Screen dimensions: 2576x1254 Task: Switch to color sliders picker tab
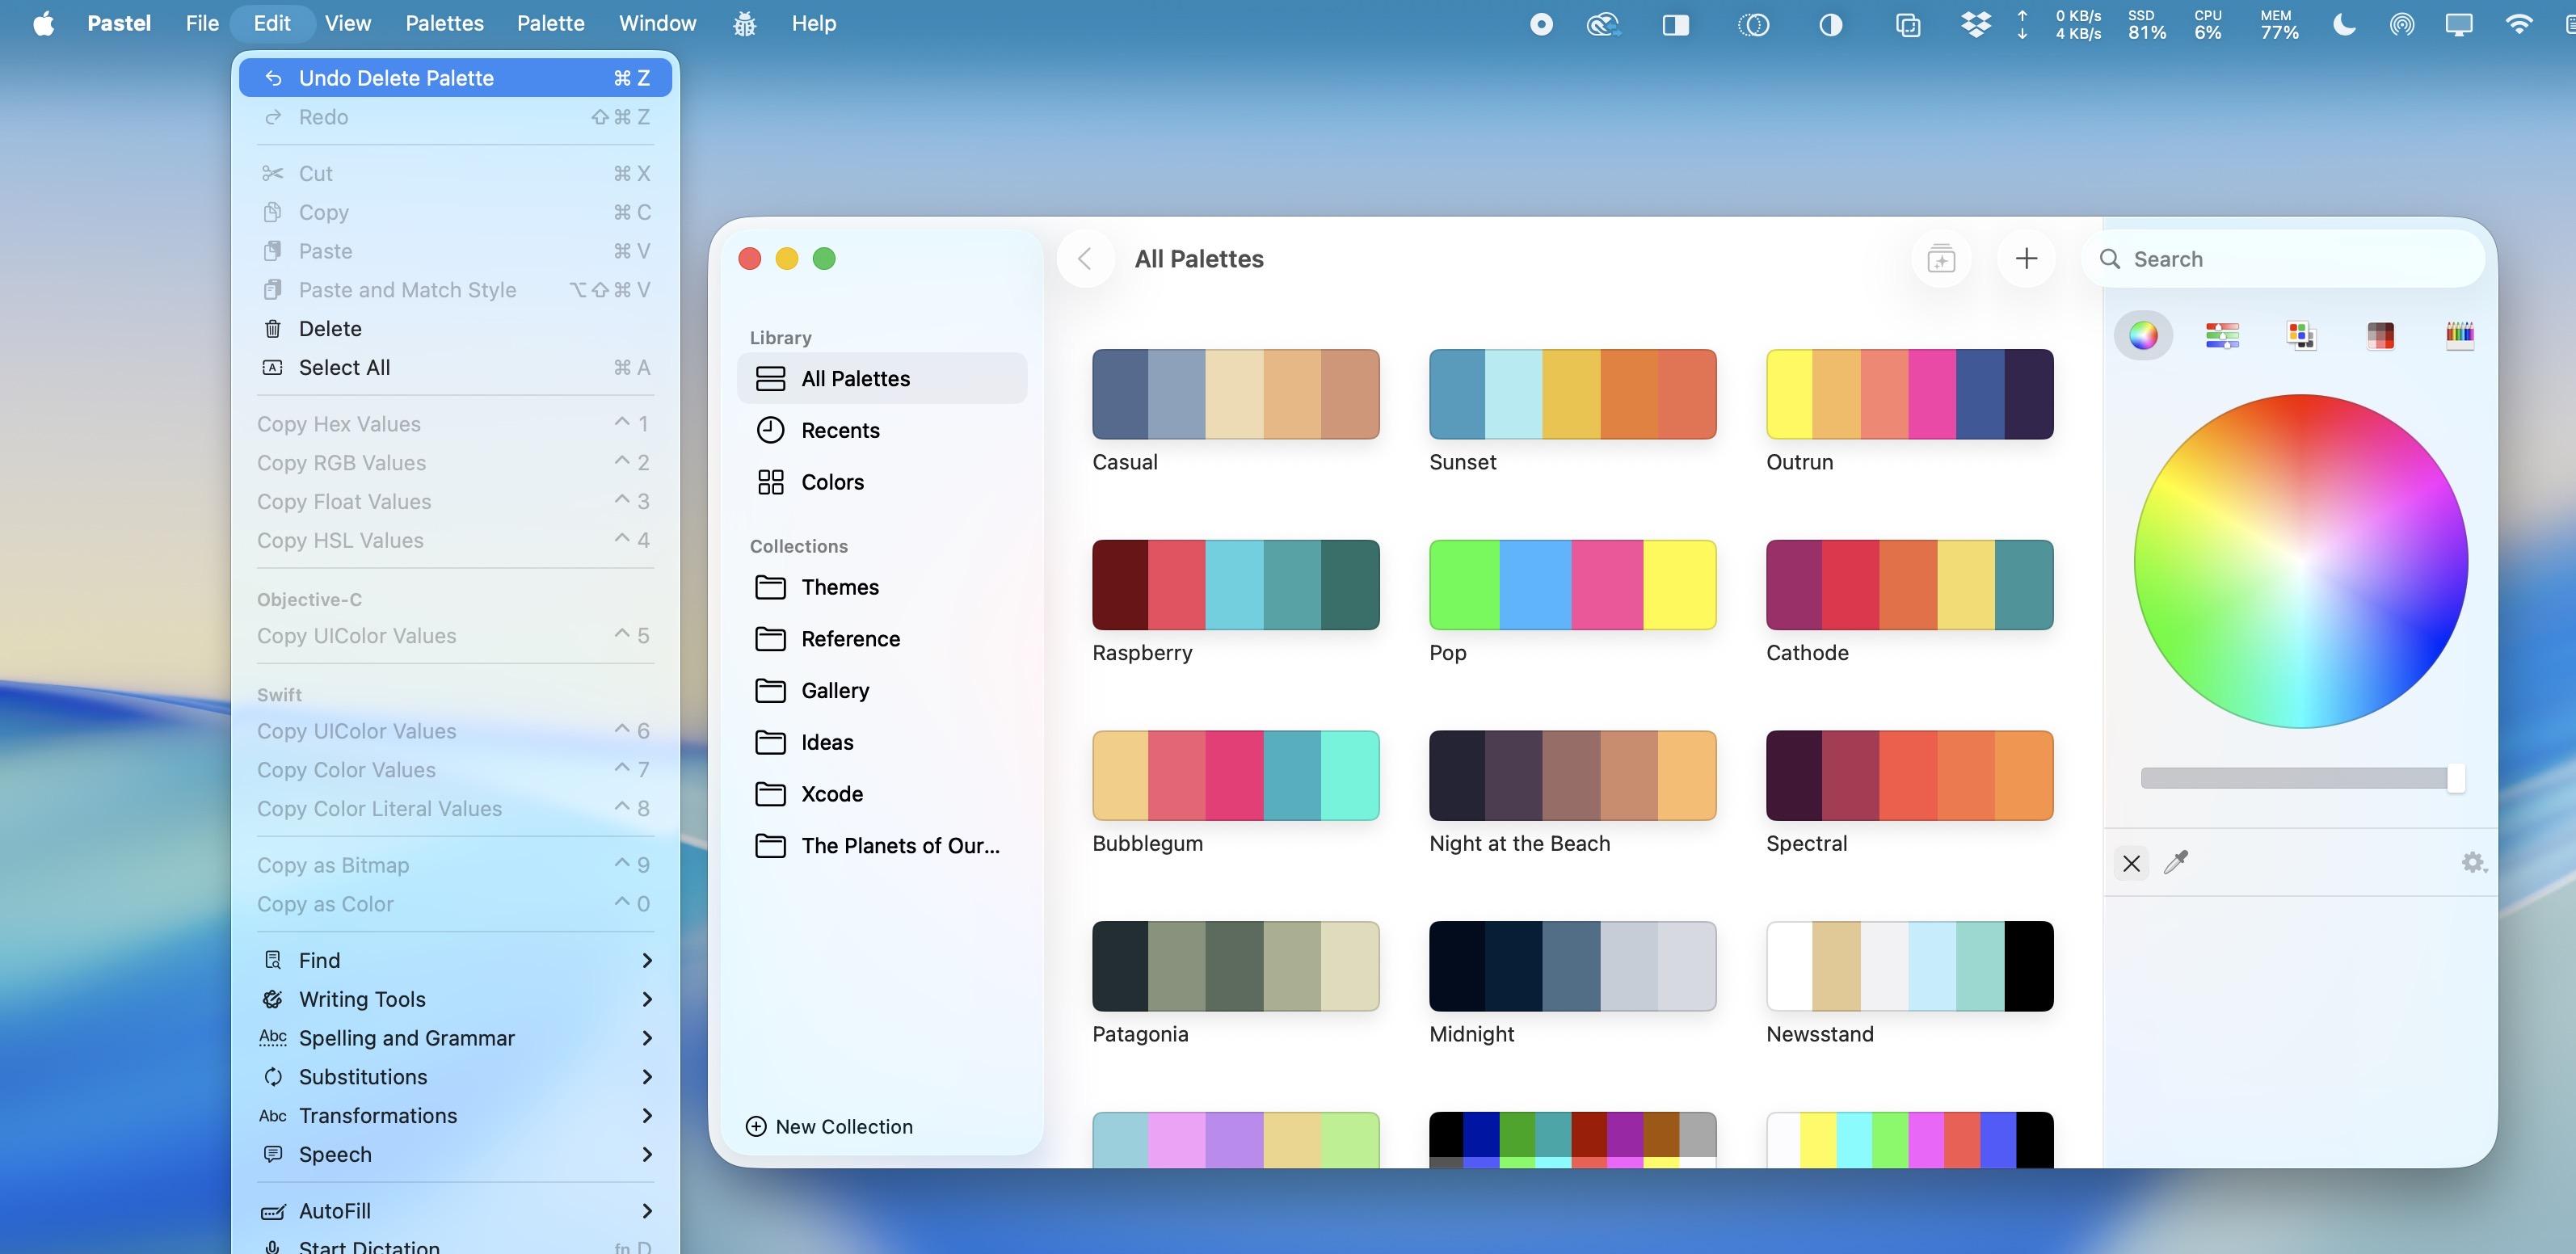coord(2222,335)
